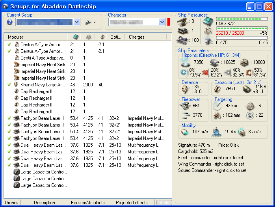Open the Current Setup dropdown arrow
The width and height of the screenshot is (275, 207).
[76, 22]
